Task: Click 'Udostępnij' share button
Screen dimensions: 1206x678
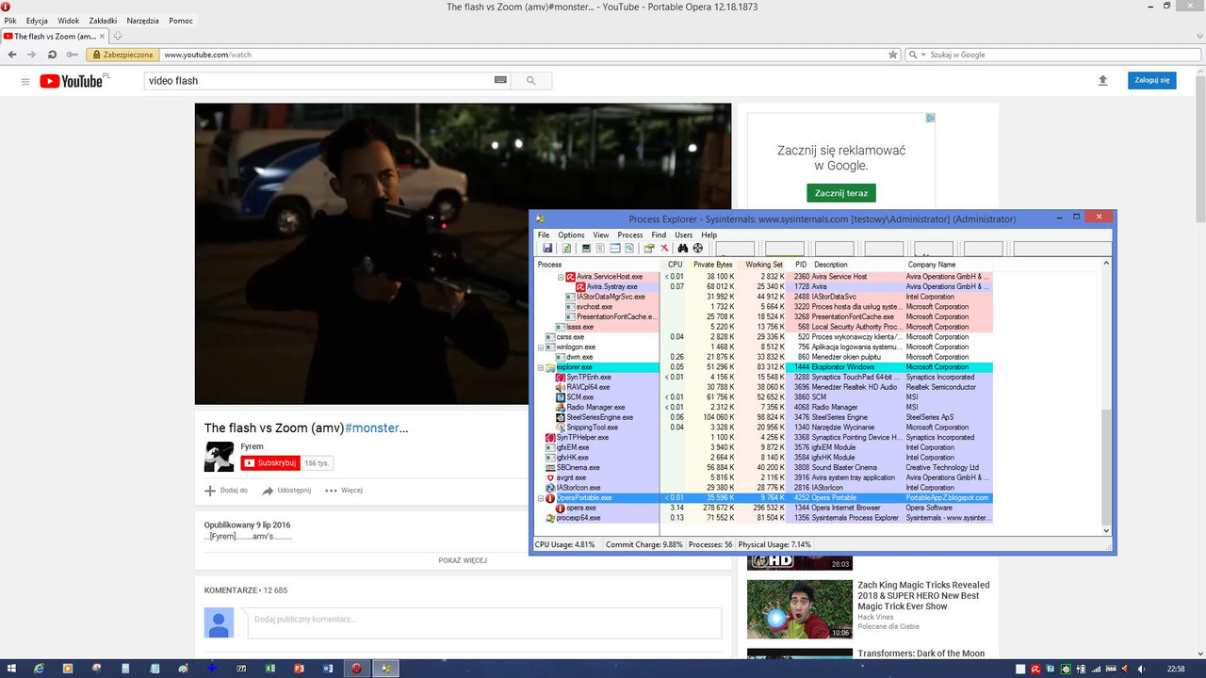Action: [x=286, y=491]
